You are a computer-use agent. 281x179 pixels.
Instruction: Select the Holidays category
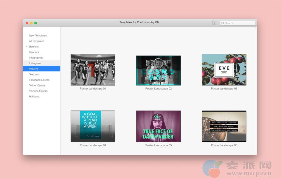pyautogui.click(x=34, y=96)
